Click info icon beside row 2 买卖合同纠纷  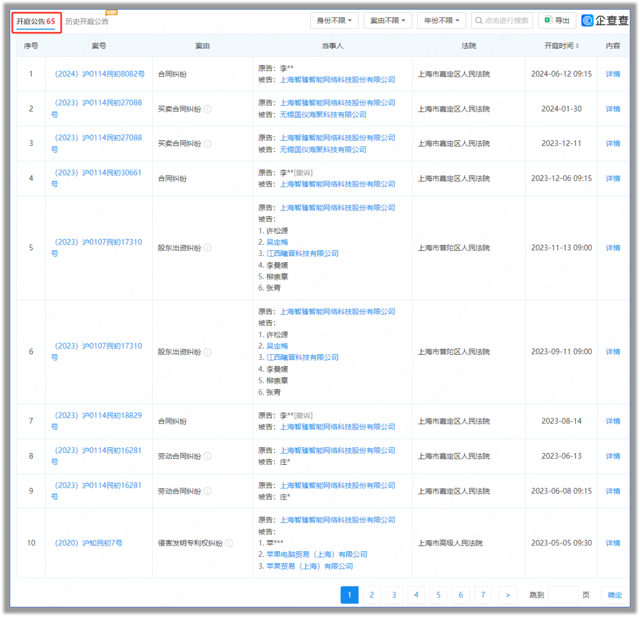[207, 109]
